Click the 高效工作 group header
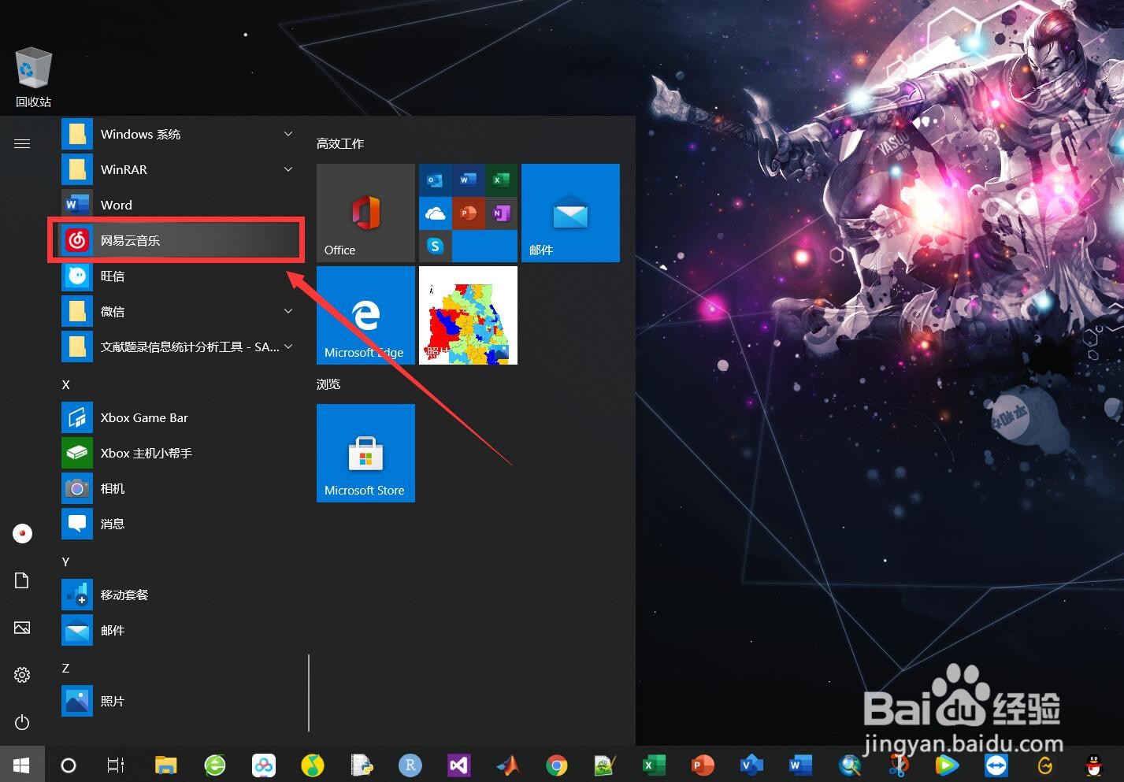This screenshot has width=1124, height=782. (340, 143)
